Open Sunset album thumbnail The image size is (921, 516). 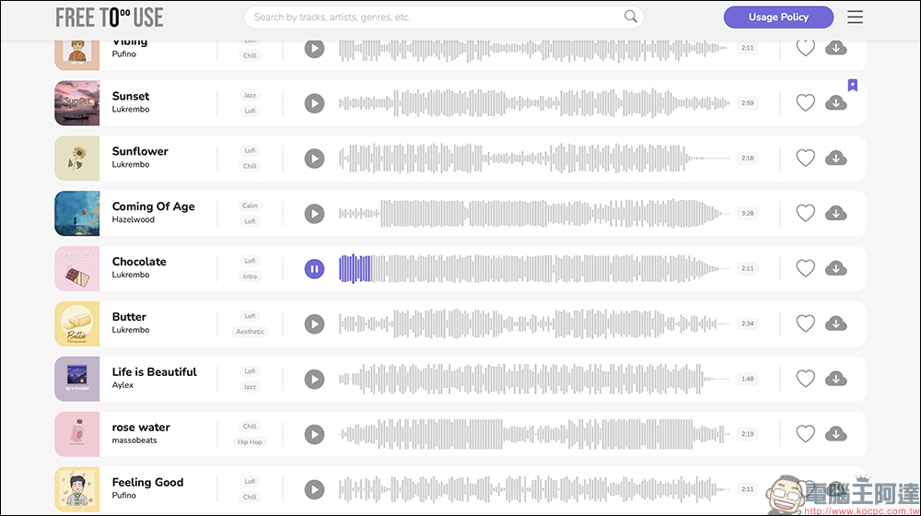77,103
